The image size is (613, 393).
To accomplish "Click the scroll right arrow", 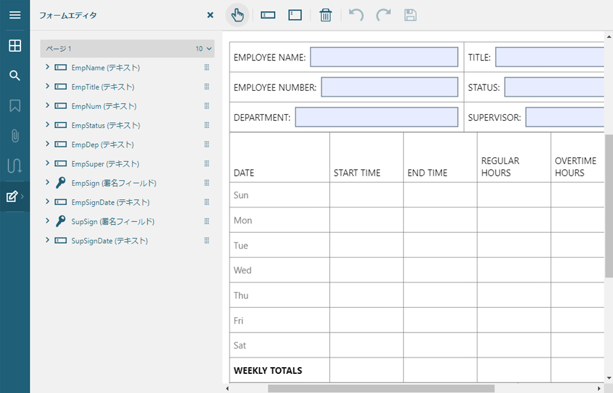I will pos(599,388).
